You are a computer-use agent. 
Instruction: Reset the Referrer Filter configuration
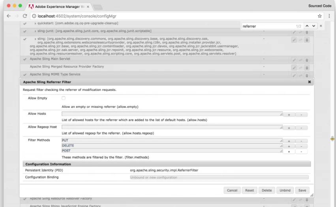click(x=250, y=190)
